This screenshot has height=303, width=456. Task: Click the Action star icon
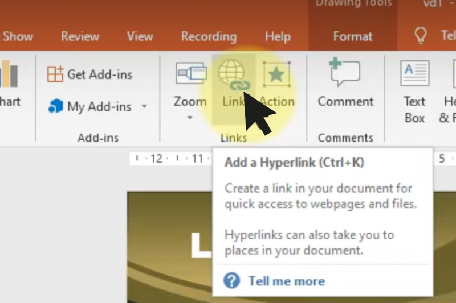(x=276, y=74)
